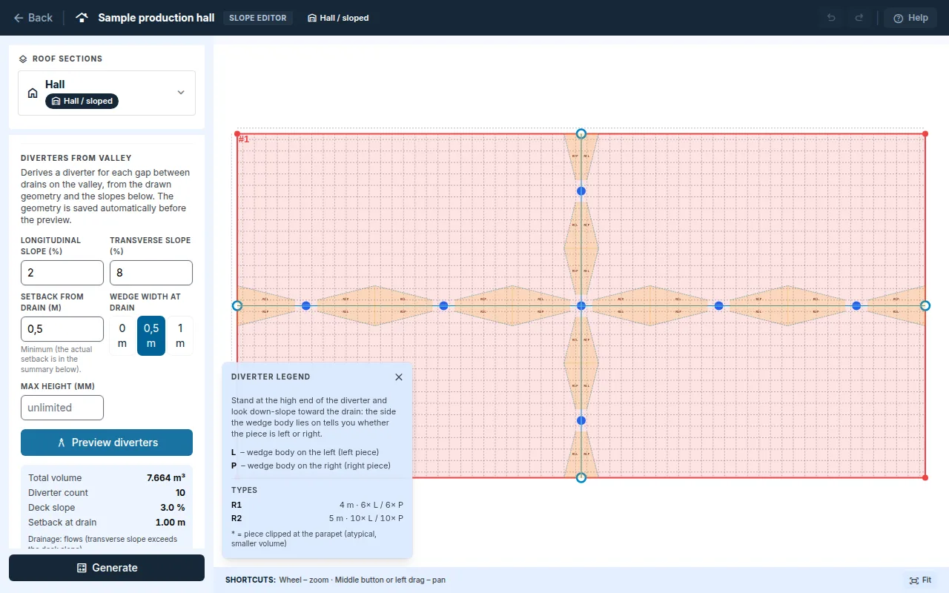
Task: Open the Help button
Action: (910, 18)
